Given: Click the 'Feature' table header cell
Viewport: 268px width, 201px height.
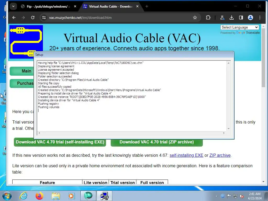Looking at the screenshot, I should 47,182.
